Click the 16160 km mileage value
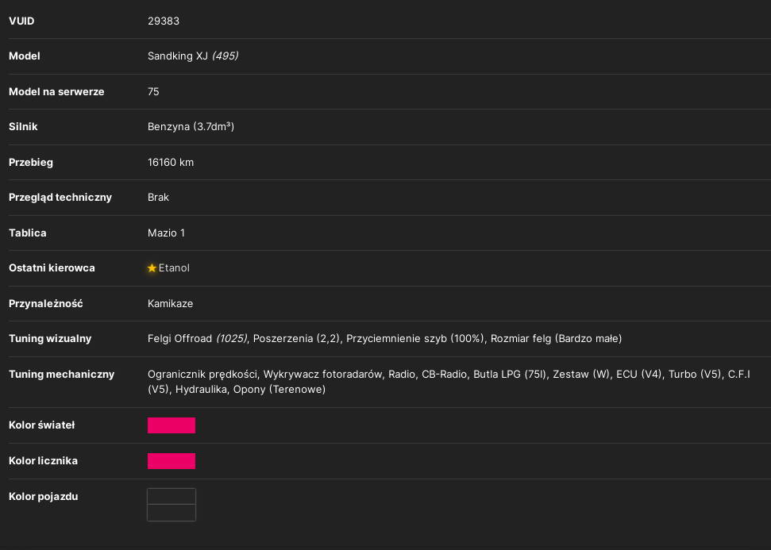The height and width of the screenshot is (550, 771). pos(171,162)
